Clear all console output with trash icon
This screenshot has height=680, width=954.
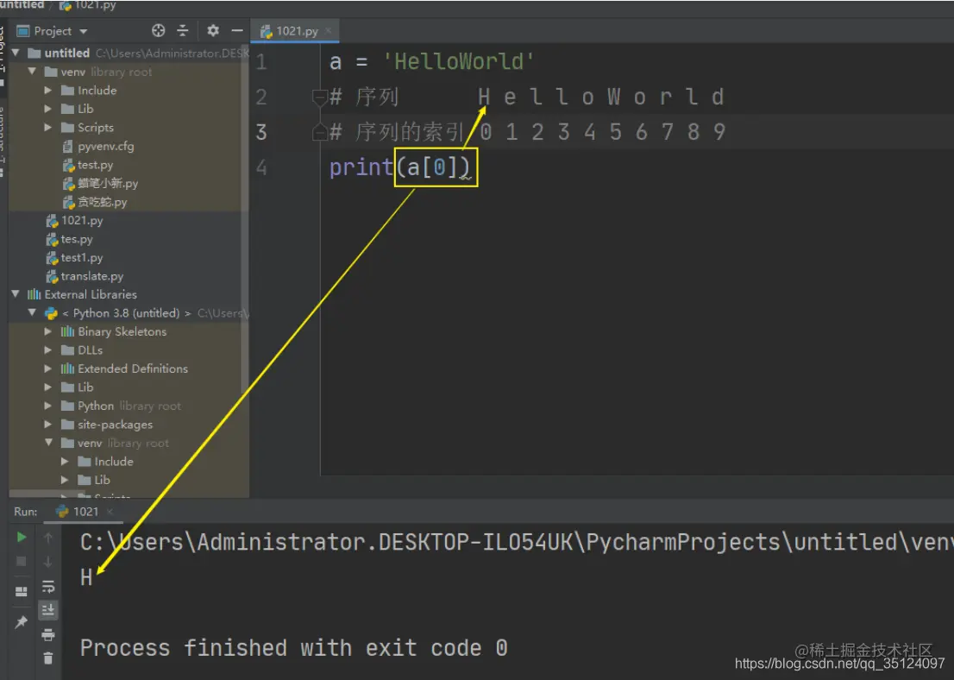pos(48,658)
